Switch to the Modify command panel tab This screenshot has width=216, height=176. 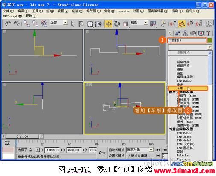tap(178, 33)
